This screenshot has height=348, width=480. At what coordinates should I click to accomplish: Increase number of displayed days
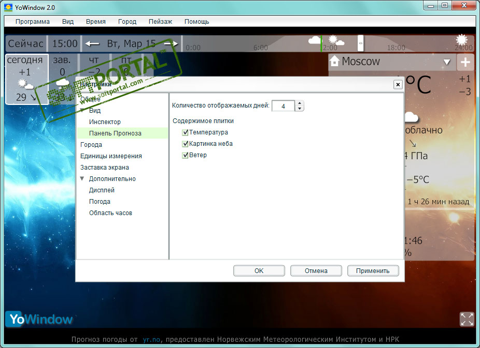point(300,103)
